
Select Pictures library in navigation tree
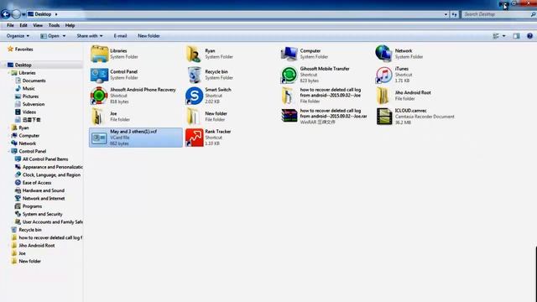[x=30, y=96]
